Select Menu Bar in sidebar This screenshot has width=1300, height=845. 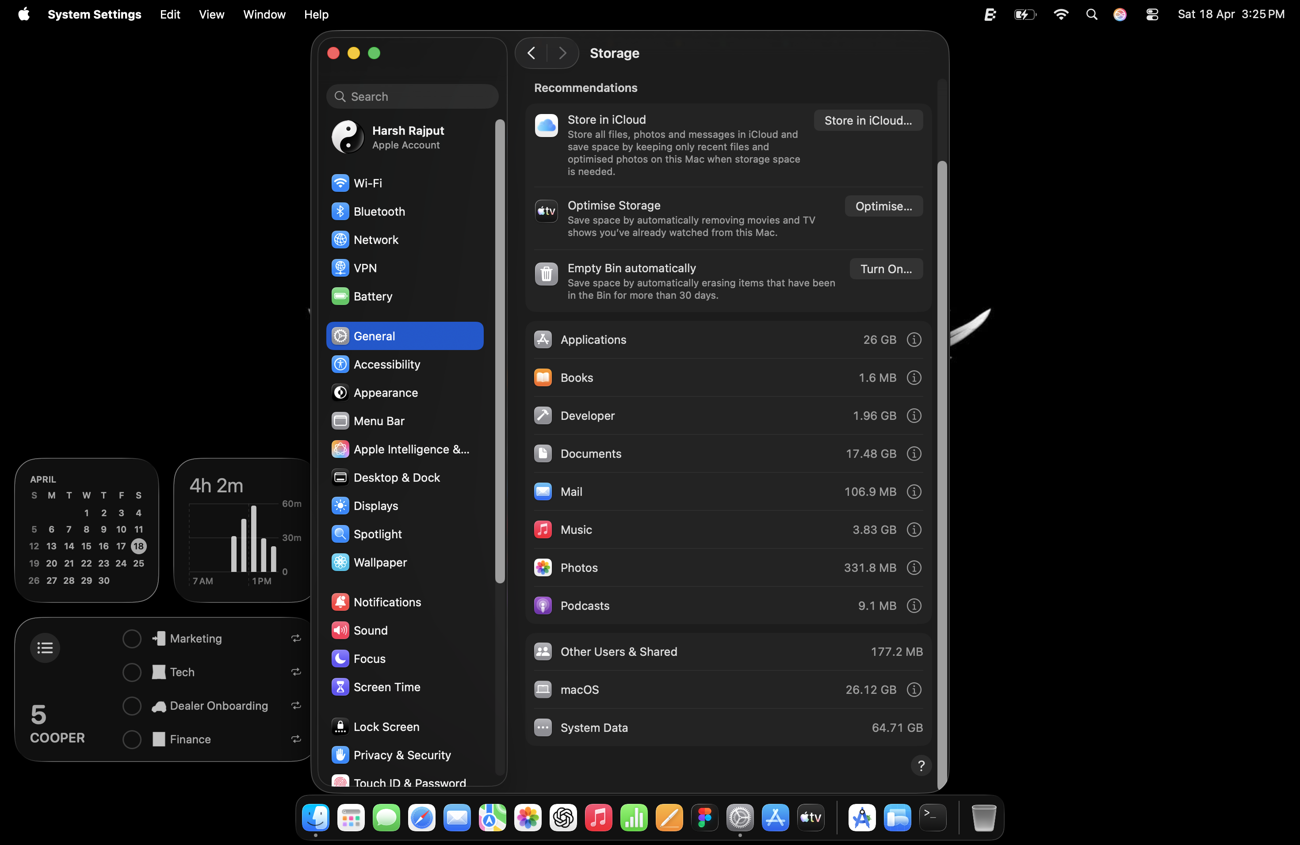point(405,421)
